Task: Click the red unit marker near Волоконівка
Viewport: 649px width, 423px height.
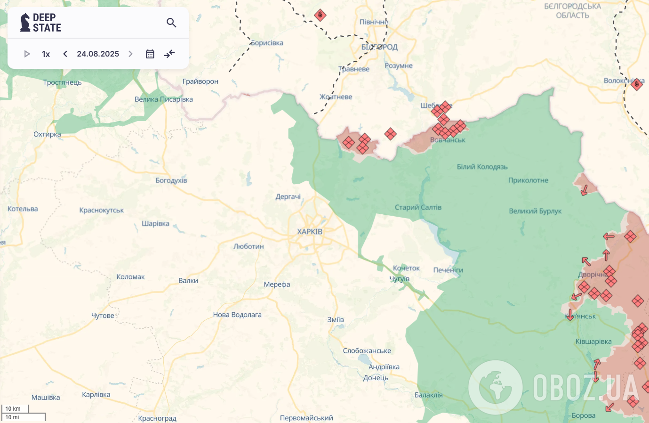Action: click(637, 84)
